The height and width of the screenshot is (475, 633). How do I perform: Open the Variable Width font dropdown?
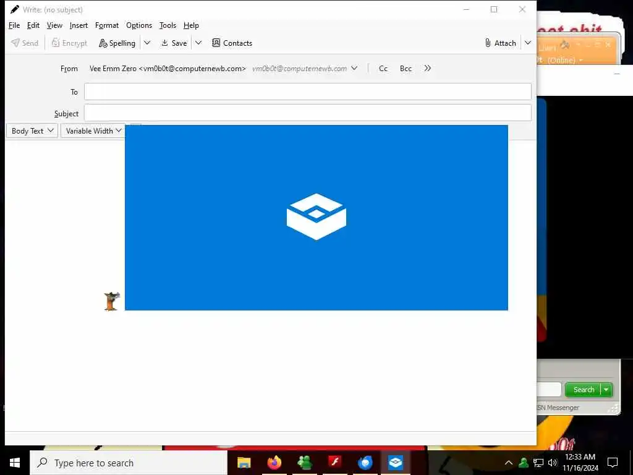(93, 131)
